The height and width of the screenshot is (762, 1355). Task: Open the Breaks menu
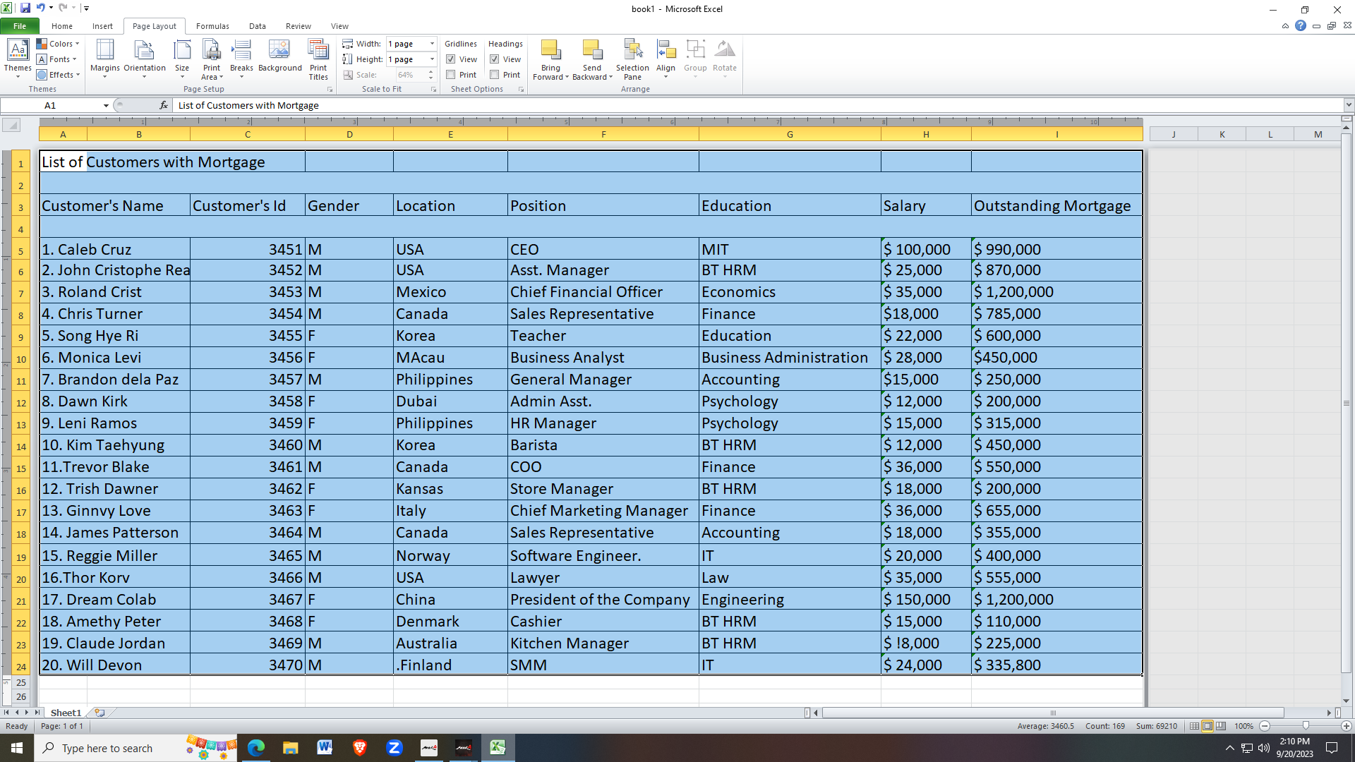click(241, 57)
